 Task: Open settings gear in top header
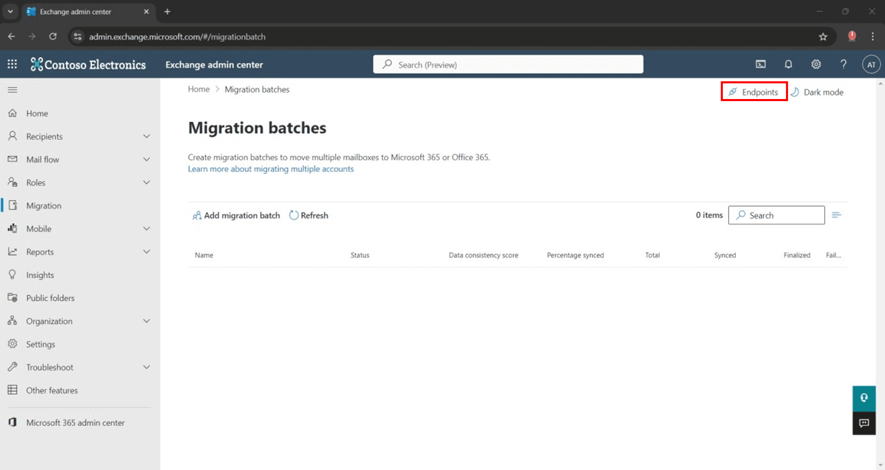pyautogui.click(x=816, y=64)
